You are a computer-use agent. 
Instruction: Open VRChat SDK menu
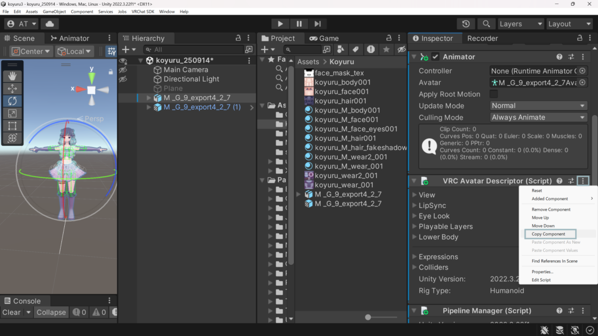tap(142, 12)
